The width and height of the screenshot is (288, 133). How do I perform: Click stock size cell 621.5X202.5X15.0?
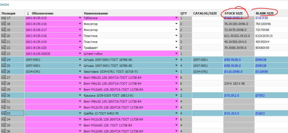pyautogui.click(x=239, y=36)
